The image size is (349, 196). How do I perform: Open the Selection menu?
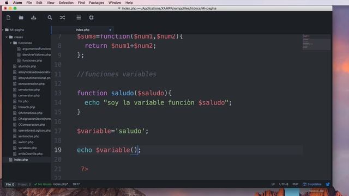[x=66, y=3]
